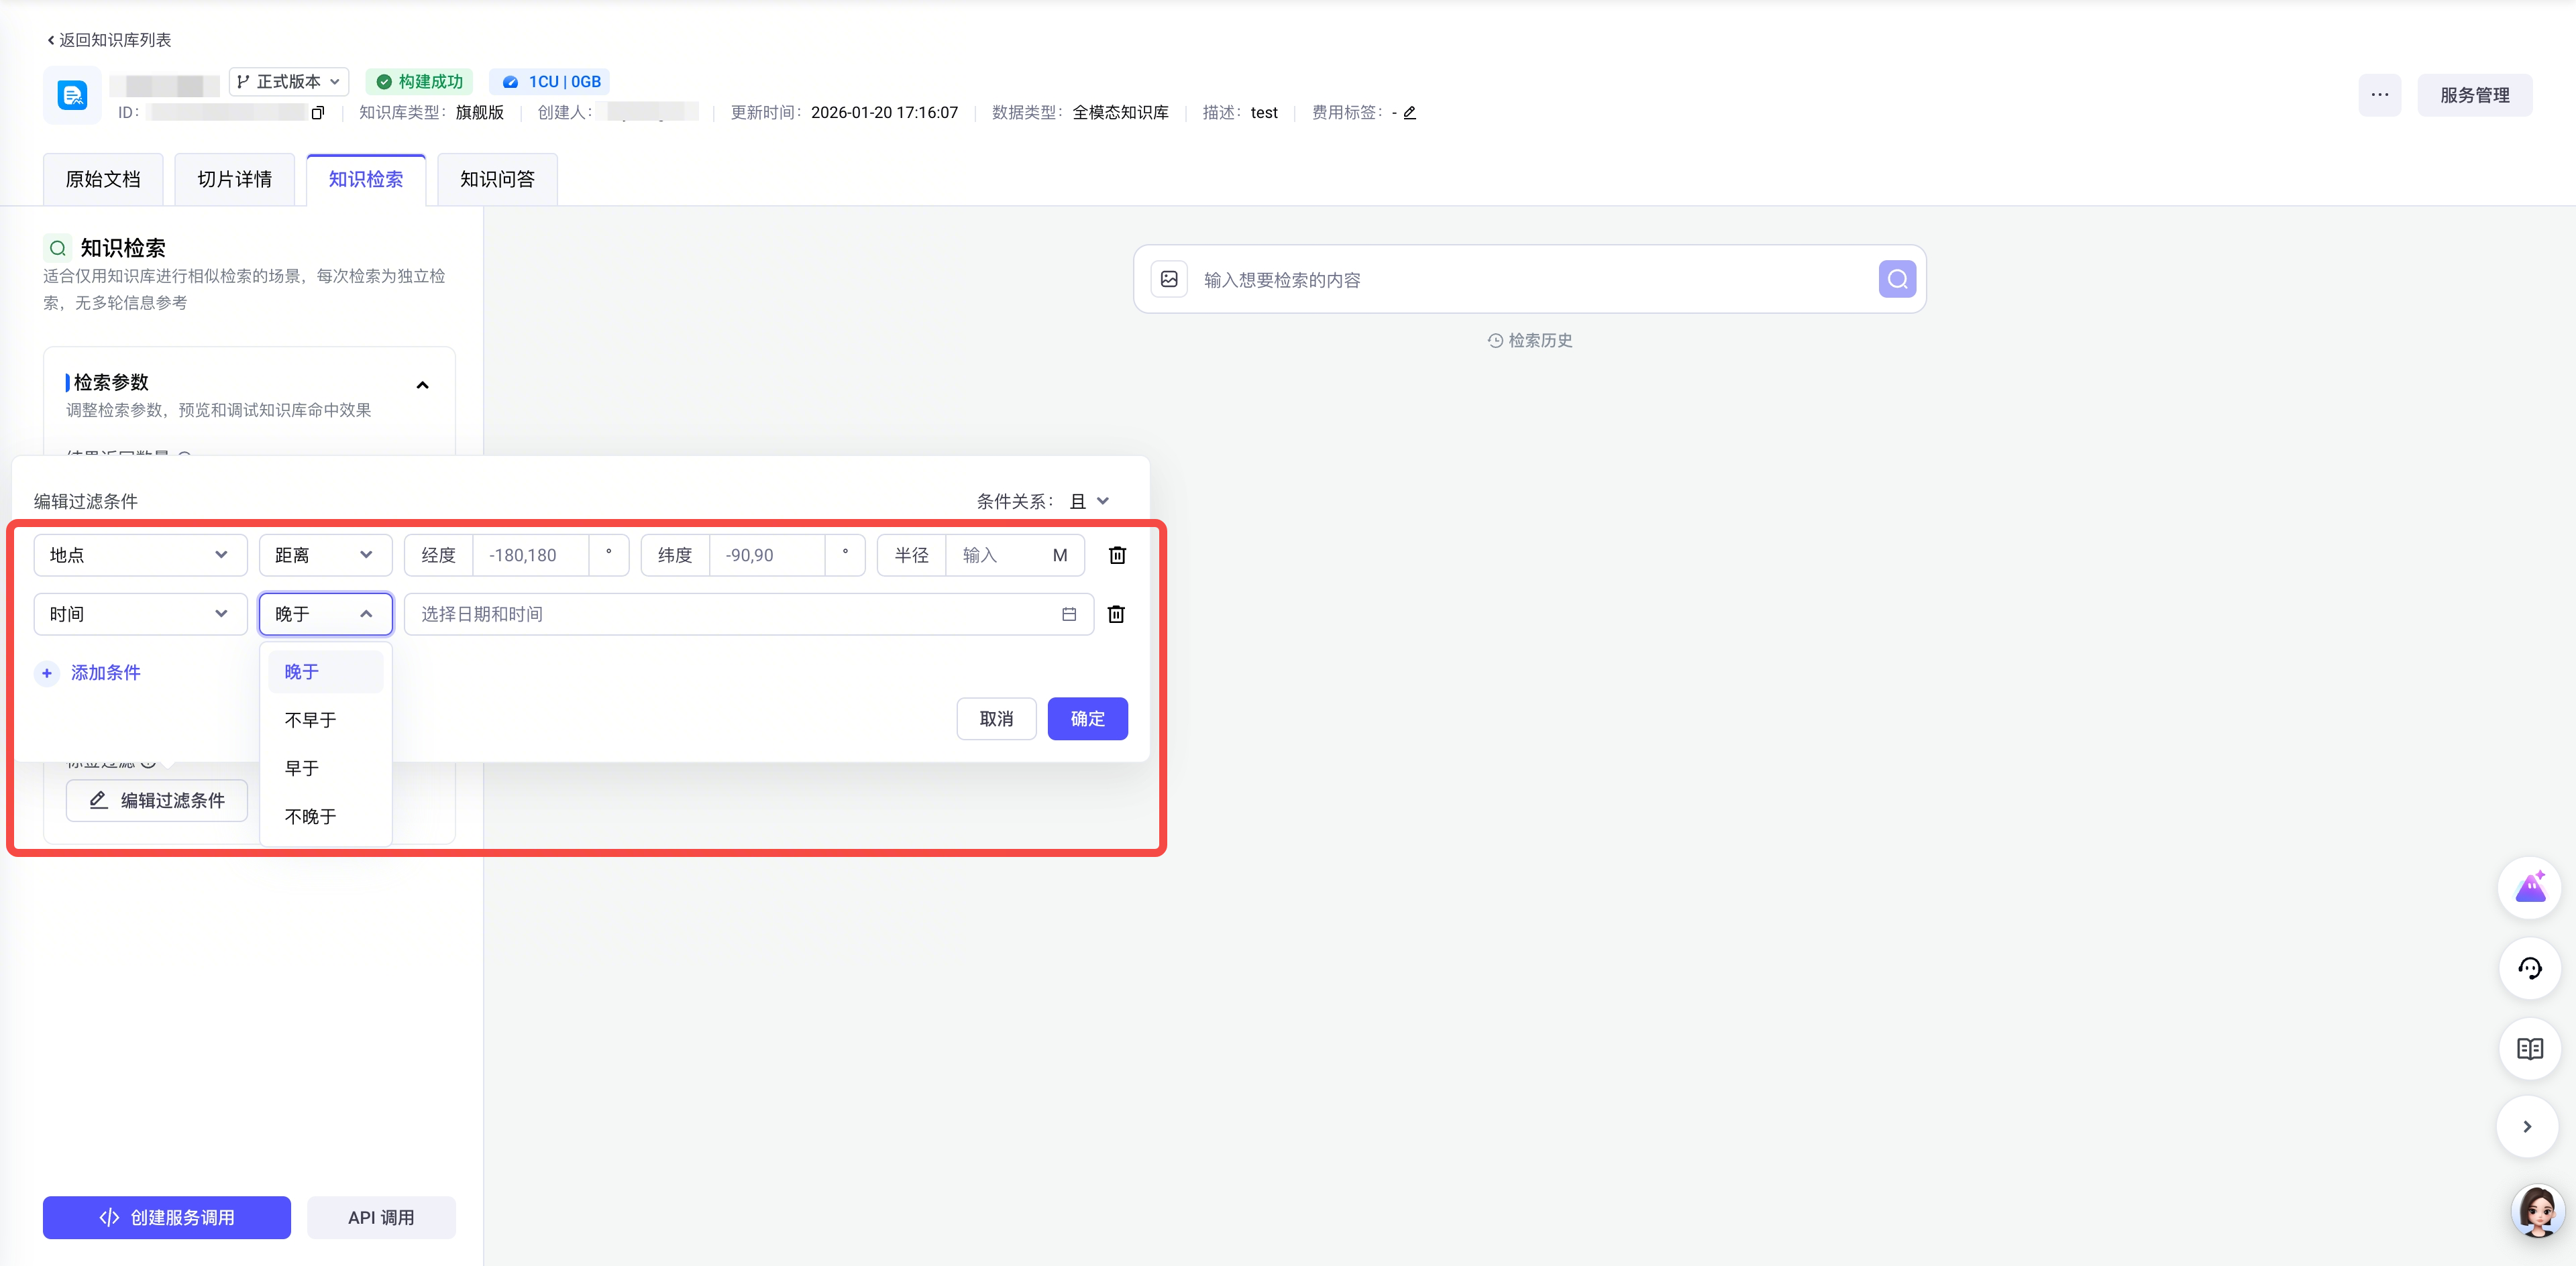Switch to the 知识问答 tab
Screen dimensions: 2576x1266
coord(497,180)
